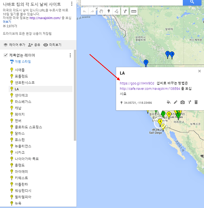Click the yellow pin icon beside 뉴욕

[x=12, y=203]
